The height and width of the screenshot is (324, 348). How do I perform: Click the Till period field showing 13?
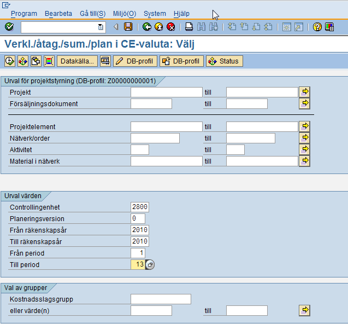pos(138,265)
